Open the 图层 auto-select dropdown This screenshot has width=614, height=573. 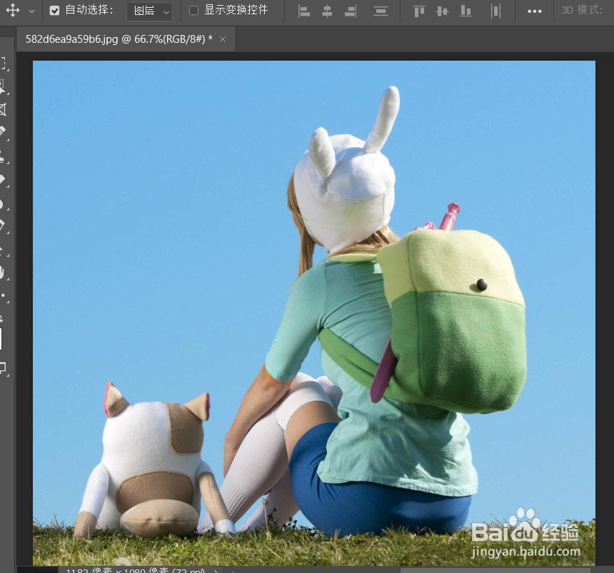[x=150, y=11]
